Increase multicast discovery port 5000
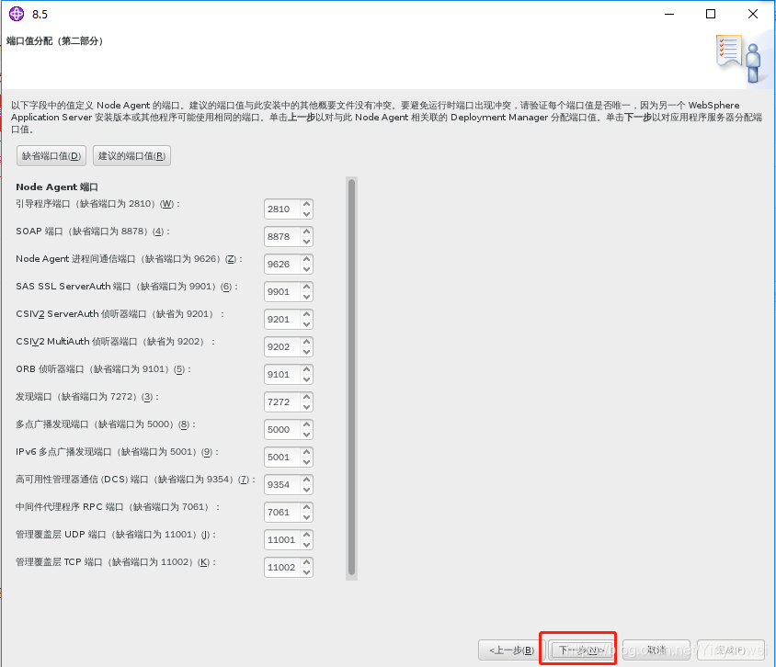This screenshot has height=667, width=776. (307, 425)
